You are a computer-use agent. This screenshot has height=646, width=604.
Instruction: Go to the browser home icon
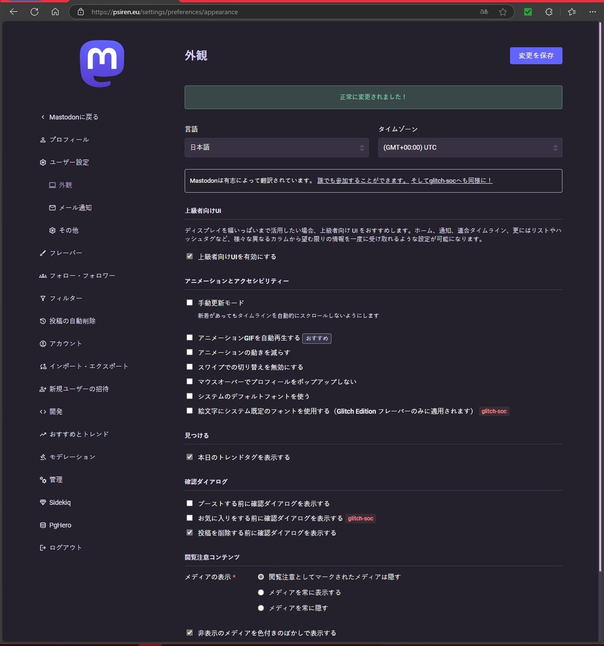coord(55,12)
